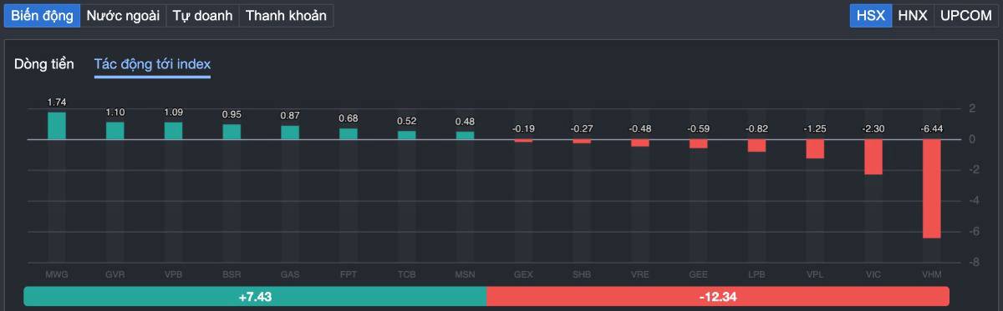
Task: Click the 0.68 value above FPT
Action: pos(349,118)
